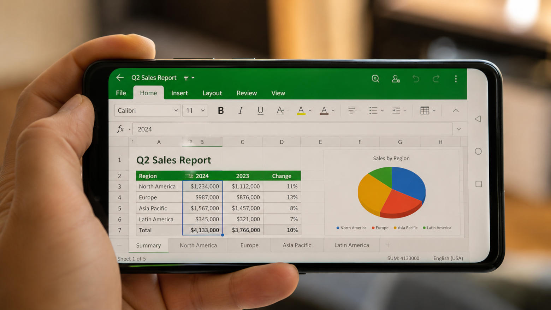Undo the last action
Image resolution: width=551 pixels, height=310 pixels.
pos(416,78)
